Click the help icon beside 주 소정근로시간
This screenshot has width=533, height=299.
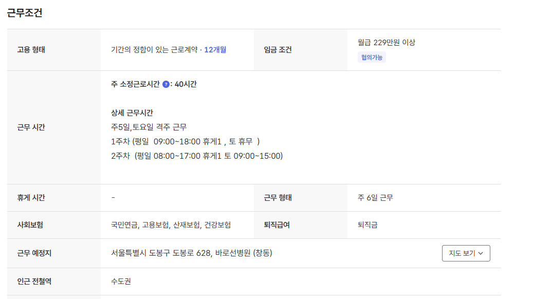coord(166,84)
